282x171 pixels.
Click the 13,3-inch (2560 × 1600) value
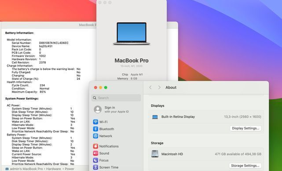coord(242,117)
